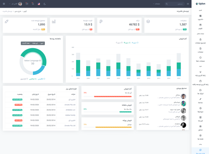Open the Icons pen entry in sidebar

pos(201,99)
